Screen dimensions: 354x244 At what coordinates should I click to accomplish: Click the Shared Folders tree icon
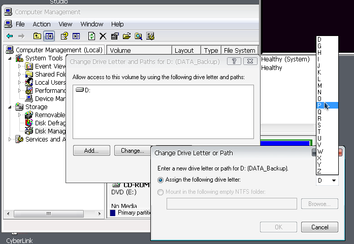pos(29,74)
